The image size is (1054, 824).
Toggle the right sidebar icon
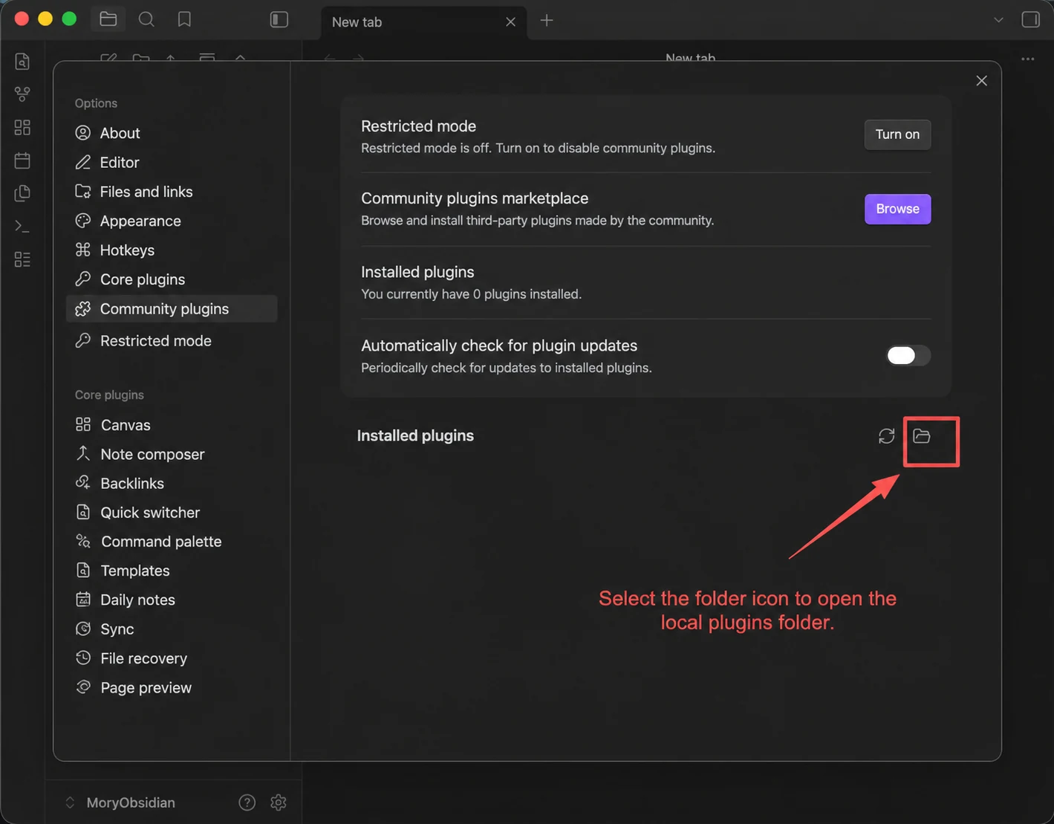[1031, 19]
